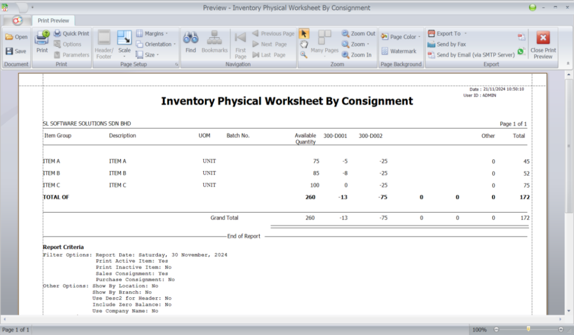Click Next Page in the Navigation group
The width and height of the screenshot is (574, 335).
coord(269,44)
